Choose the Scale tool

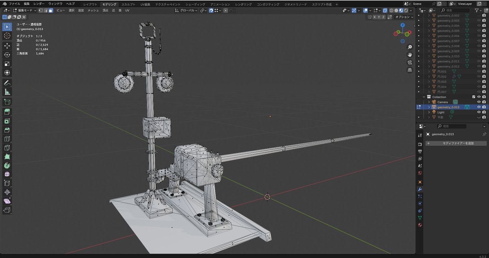coord(7,64)
